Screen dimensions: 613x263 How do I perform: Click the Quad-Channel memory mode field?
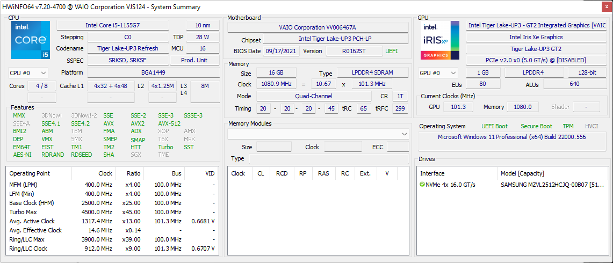point(314,96)
